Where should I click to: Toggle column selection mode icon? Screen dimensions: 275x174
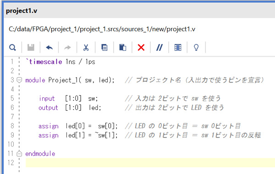point(178,48)
